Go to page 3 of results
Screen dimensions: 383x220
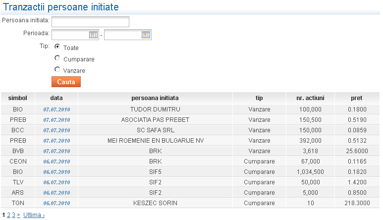(14, 215)
